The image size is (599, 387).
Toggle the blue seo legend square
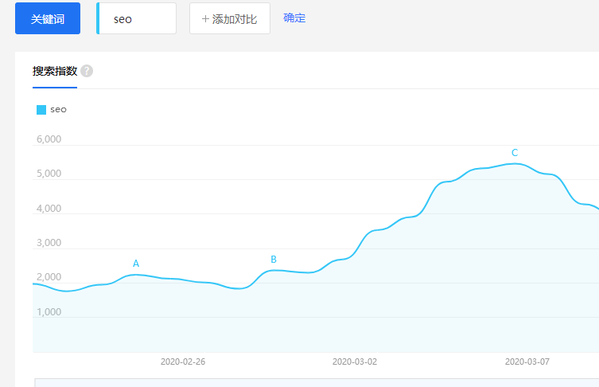(41, 110)
